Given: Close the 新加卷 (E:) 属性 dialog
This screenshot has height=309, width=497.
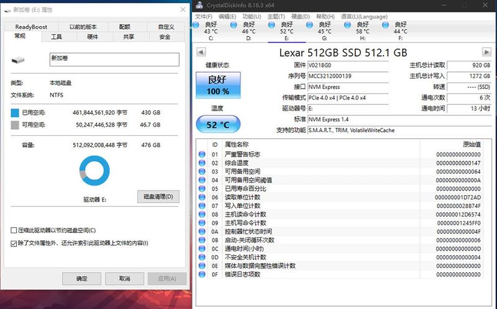Looking at the screenshot, I should [183, 9].
